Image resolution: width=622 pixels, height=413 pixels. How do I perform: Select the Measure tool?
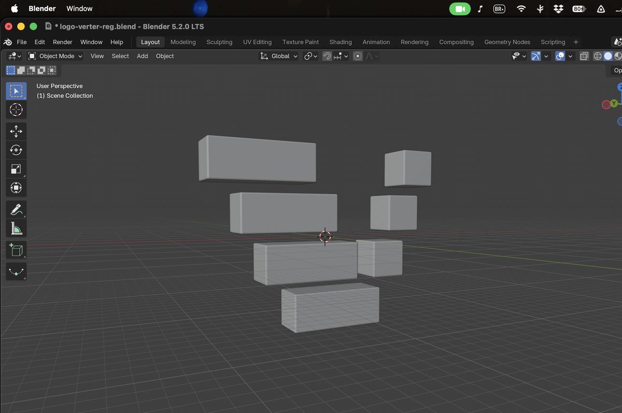(16, 228)
